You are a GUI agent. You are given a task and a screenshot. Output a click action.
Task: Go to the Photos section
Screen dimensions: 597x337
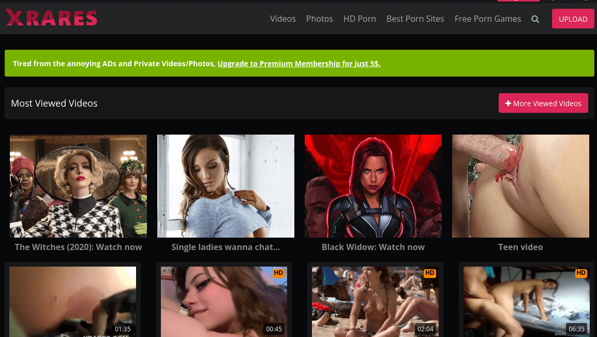[x=319, y=19]
